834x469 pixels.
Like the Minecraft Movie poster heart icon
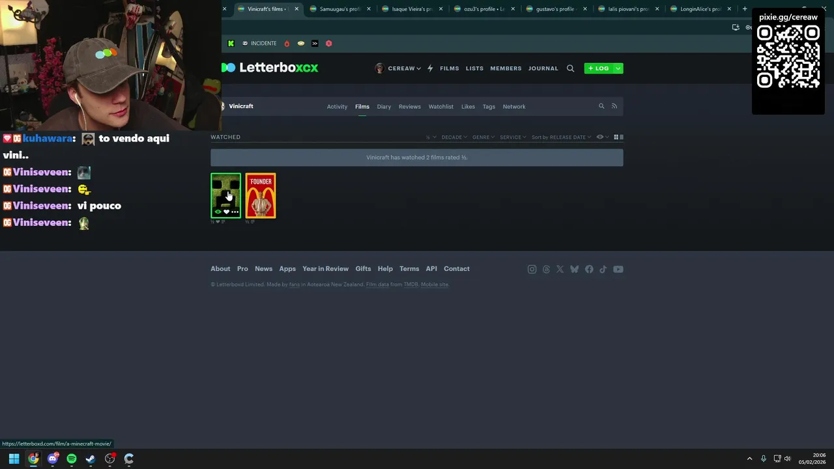[226, 212]
